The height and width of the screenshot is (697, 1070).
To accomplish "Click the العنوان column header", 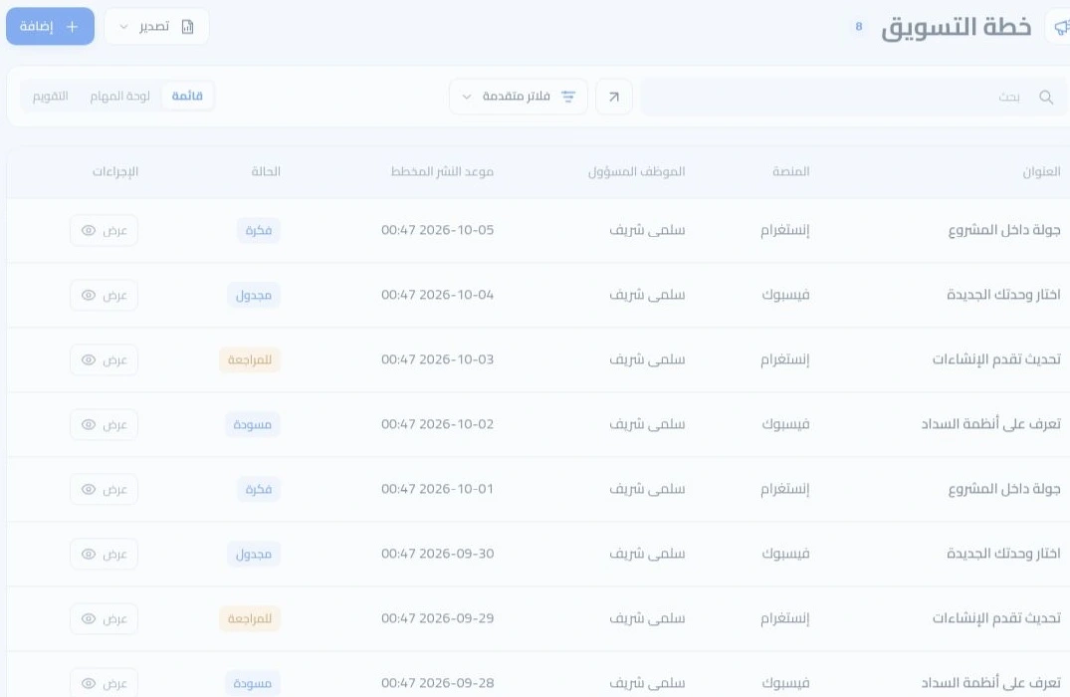I will [1041, 171].
